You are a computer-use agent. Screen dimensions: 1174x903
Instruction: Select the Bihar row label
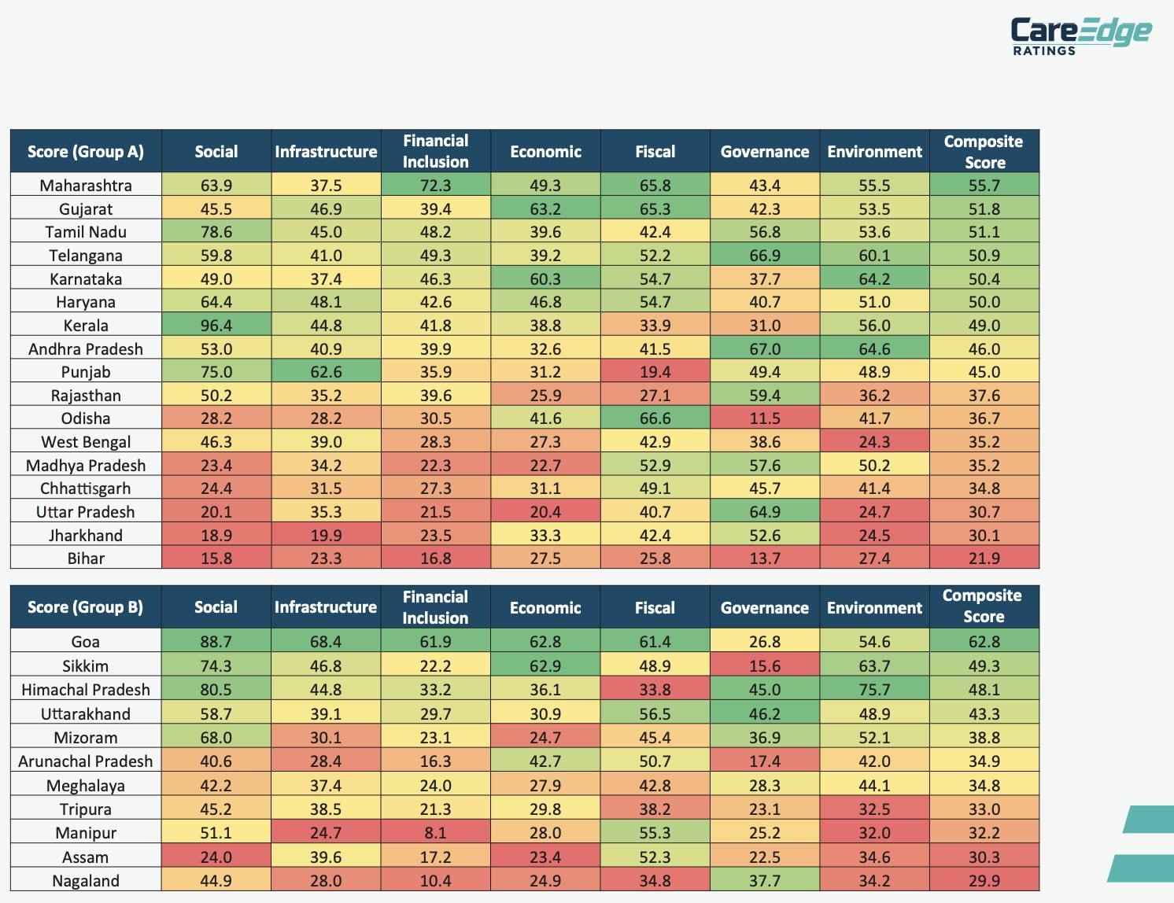point(86,558)
